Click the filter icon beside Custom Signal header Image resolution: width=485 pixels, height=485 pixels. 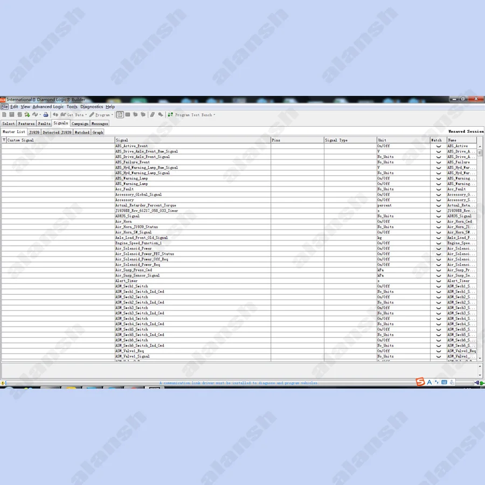pyautogui.click(x=4, y=140)
